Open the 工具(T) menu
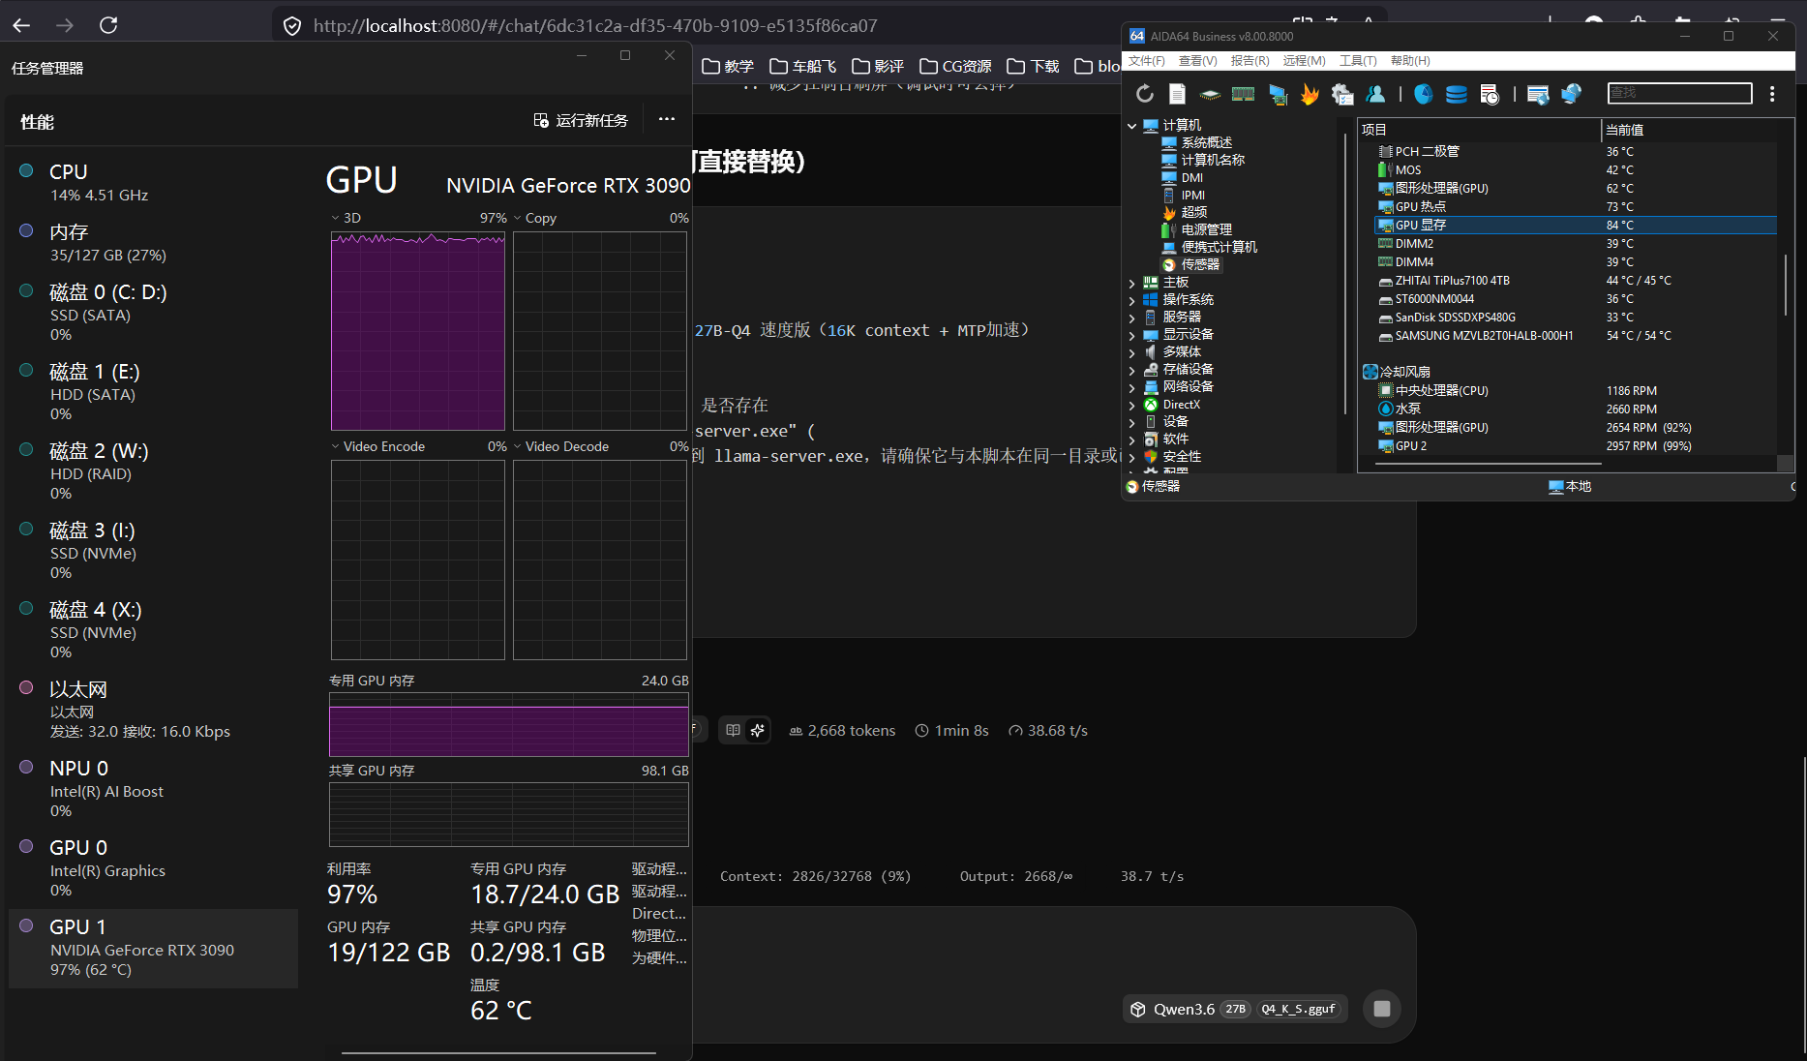The width and height of the screenshot is (1807, 1061). coord(1358,61)
